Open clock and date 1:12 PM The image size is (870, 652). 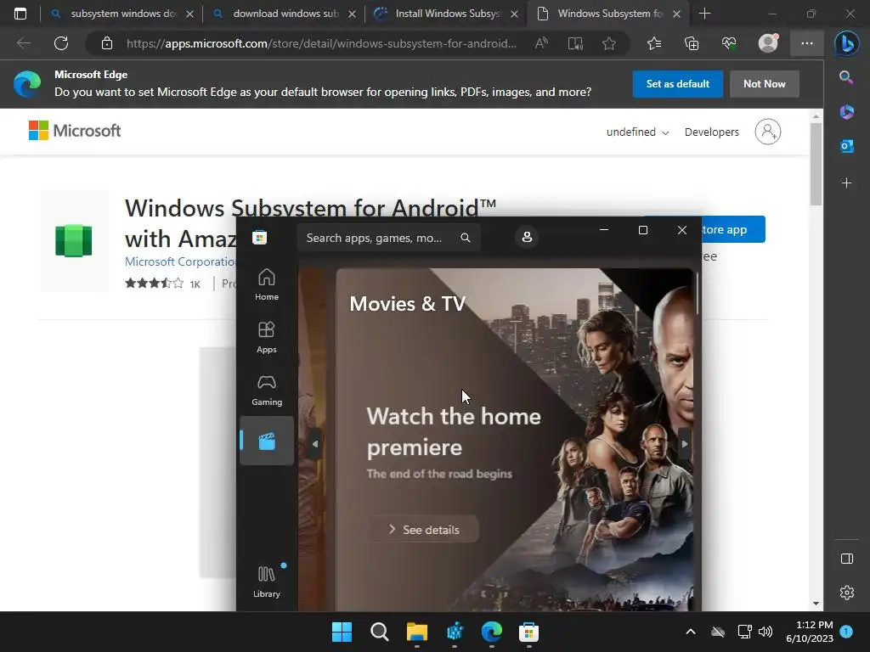(x=810, y=632)
